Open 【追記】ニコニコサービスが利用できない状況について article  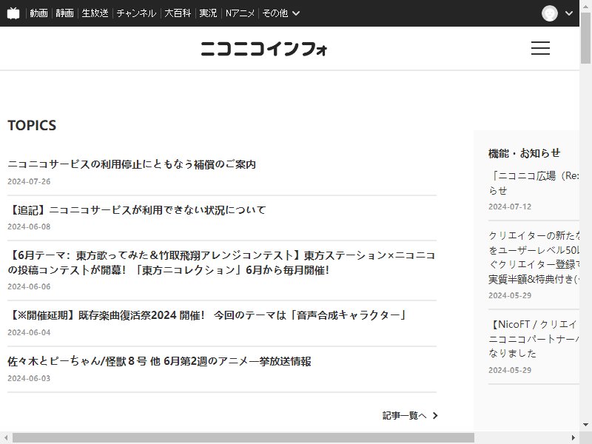click(x=137, y=210)
